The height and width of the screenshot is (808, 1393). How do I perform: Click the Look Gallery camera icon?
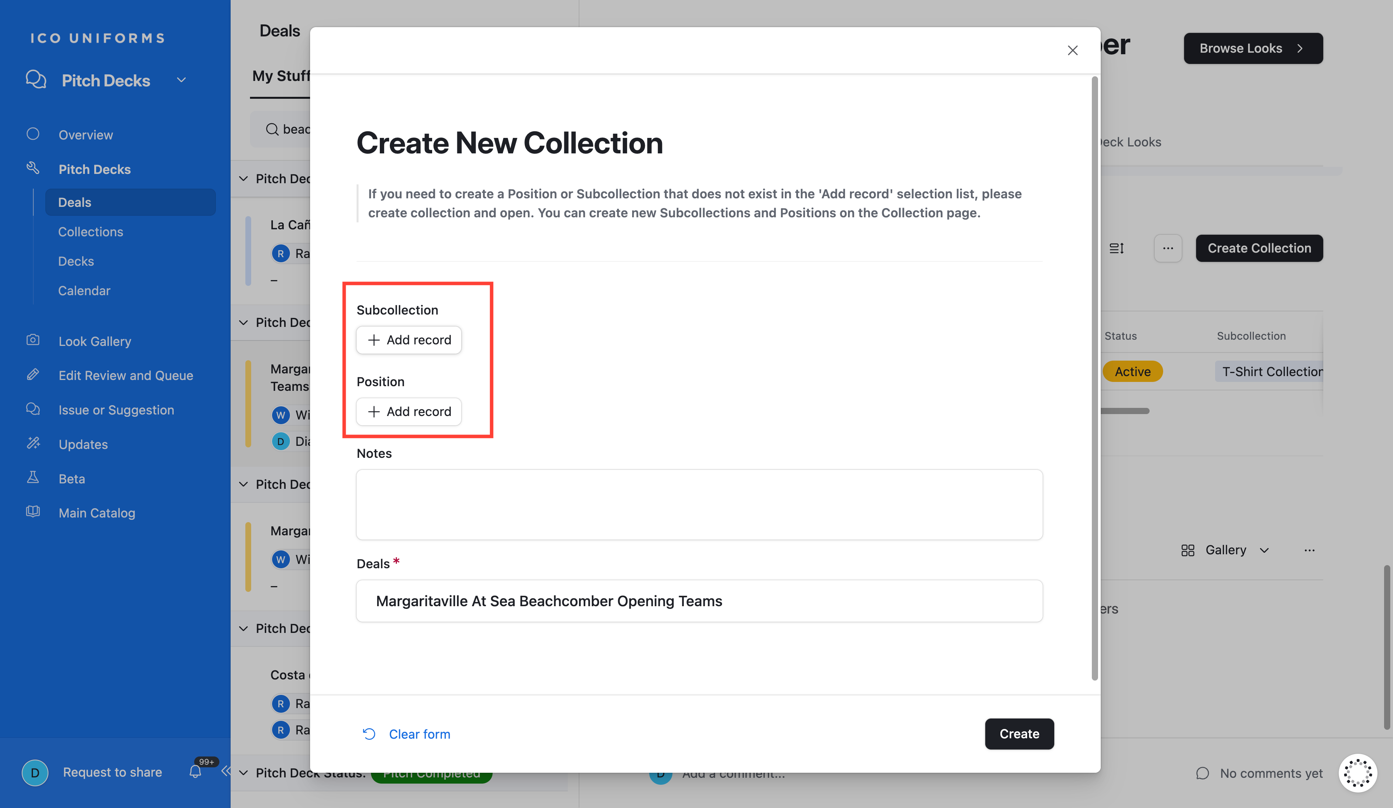coord(33,340)
